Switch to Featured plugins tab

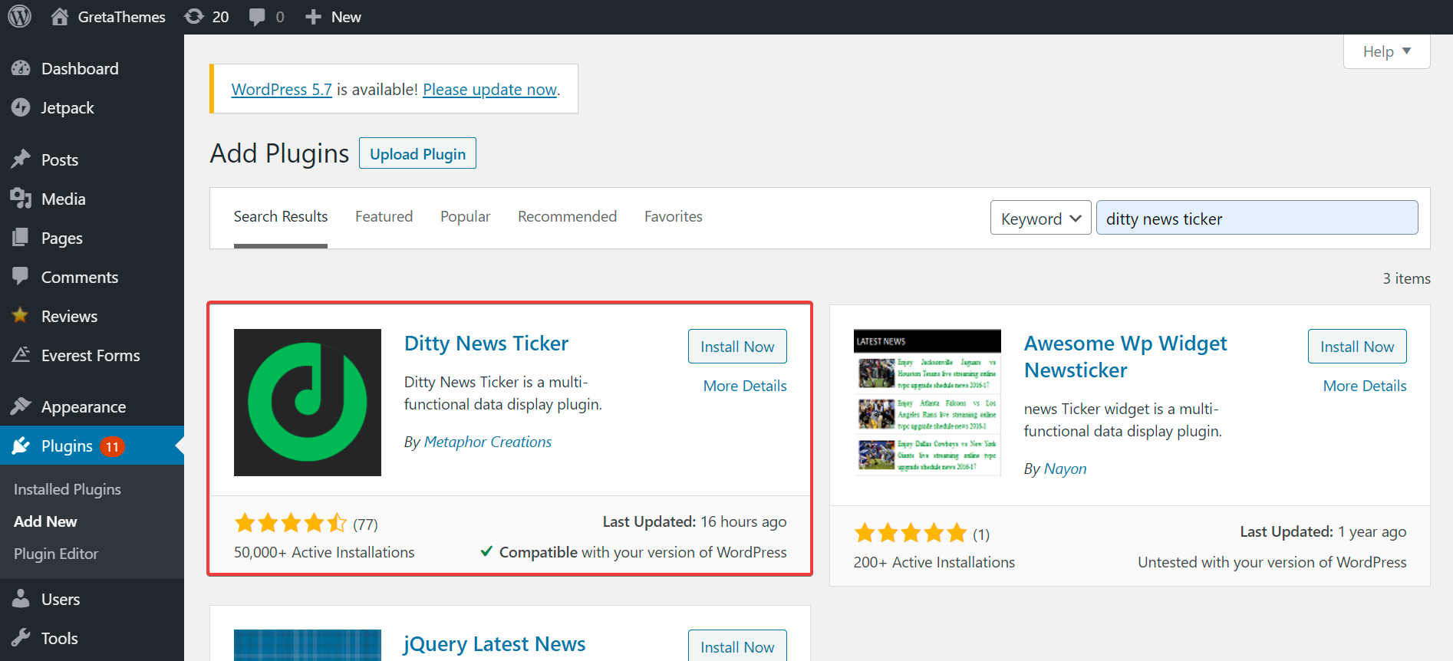click(x=384, y=217)
